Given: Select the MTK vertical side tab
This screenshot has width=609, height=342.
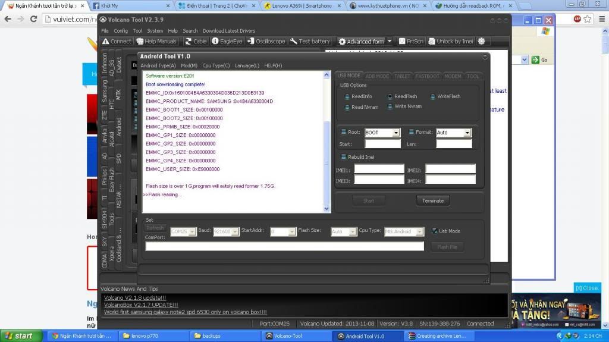Looking at the screenshot, I should coord(119,95).
